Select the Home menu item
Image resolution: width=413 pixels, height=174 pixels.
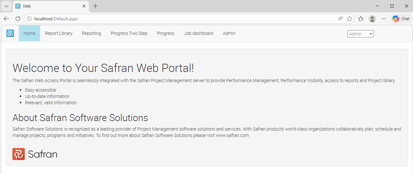[29, 33]
